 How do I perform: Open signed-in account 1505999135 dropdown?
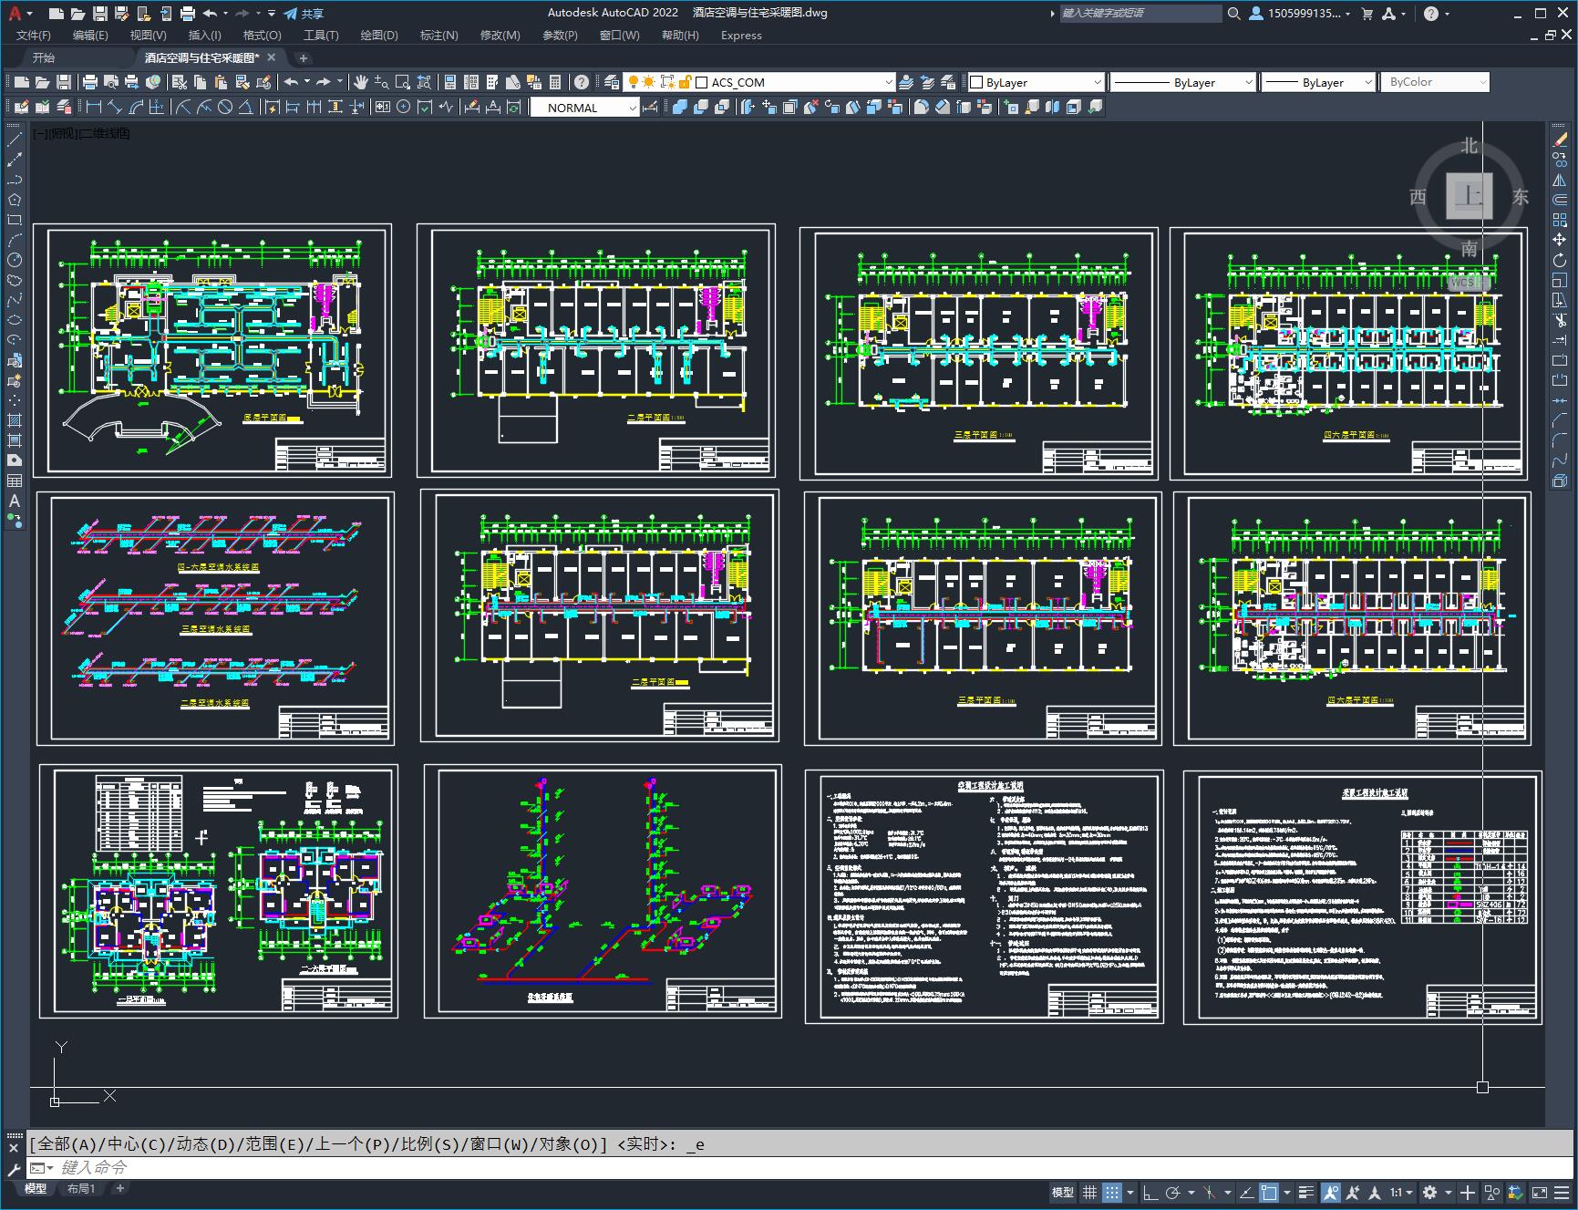point(1300,14)
